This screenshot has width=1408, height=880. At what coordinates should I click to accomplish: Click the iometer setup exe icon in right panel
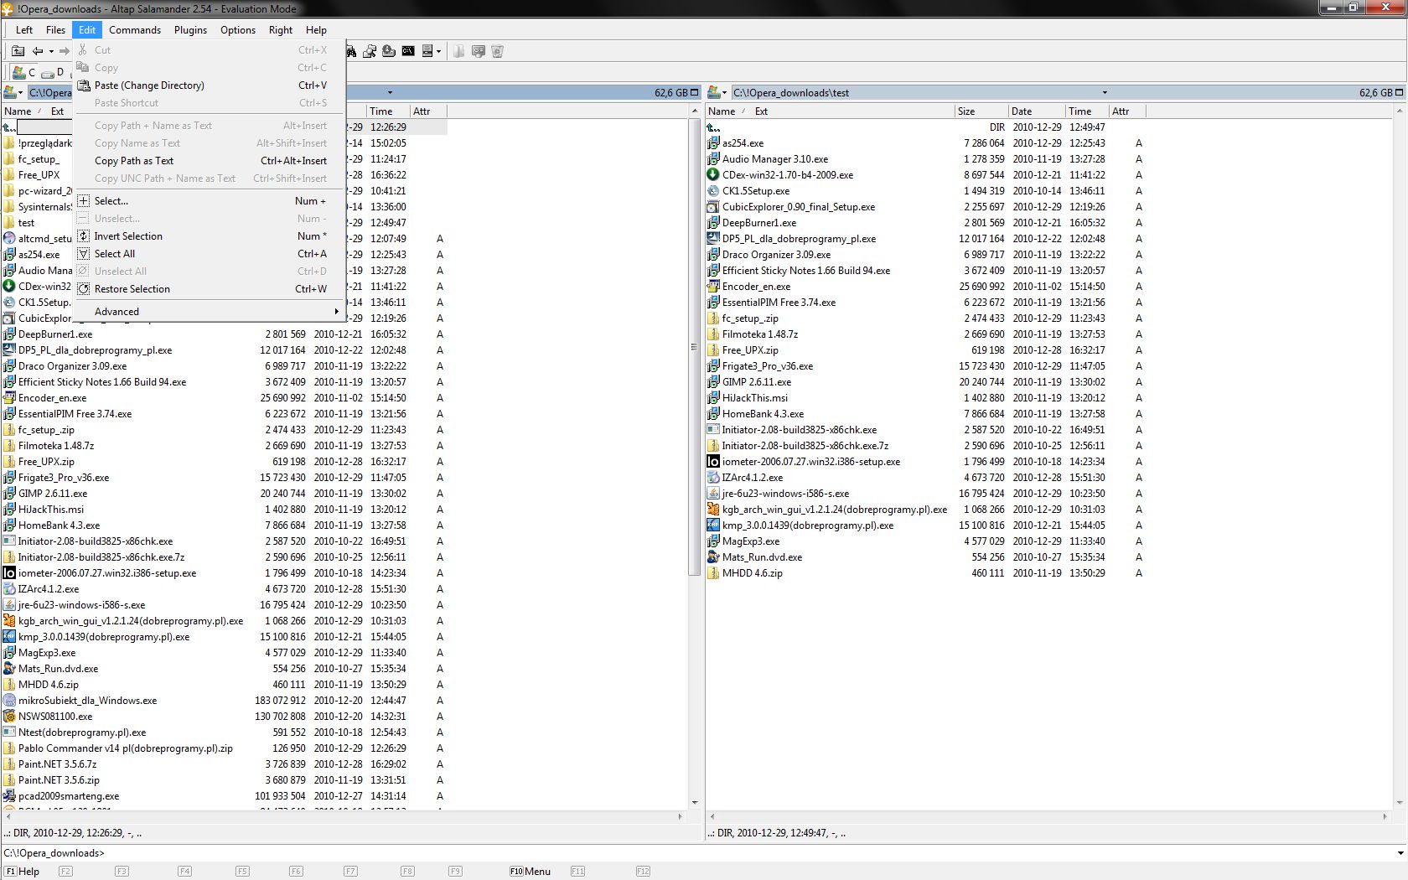[x=713, y=462]
